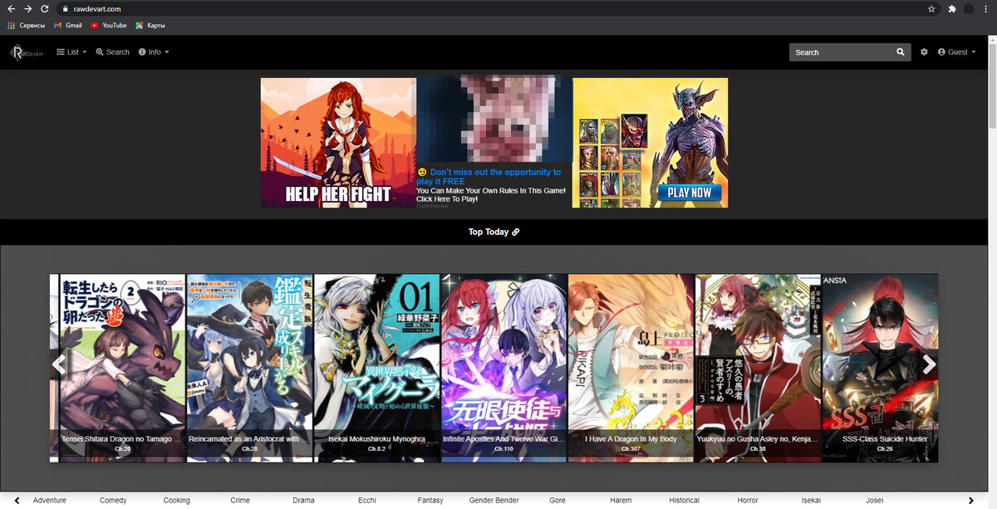Select the Ecchi genre tab
The image size is (997, 509).
(x=366, y=501)
